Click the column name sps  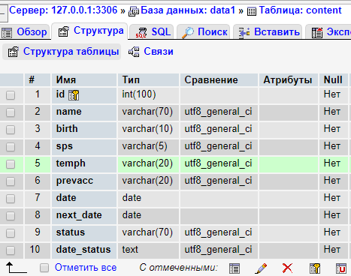[x=64, y=146]
